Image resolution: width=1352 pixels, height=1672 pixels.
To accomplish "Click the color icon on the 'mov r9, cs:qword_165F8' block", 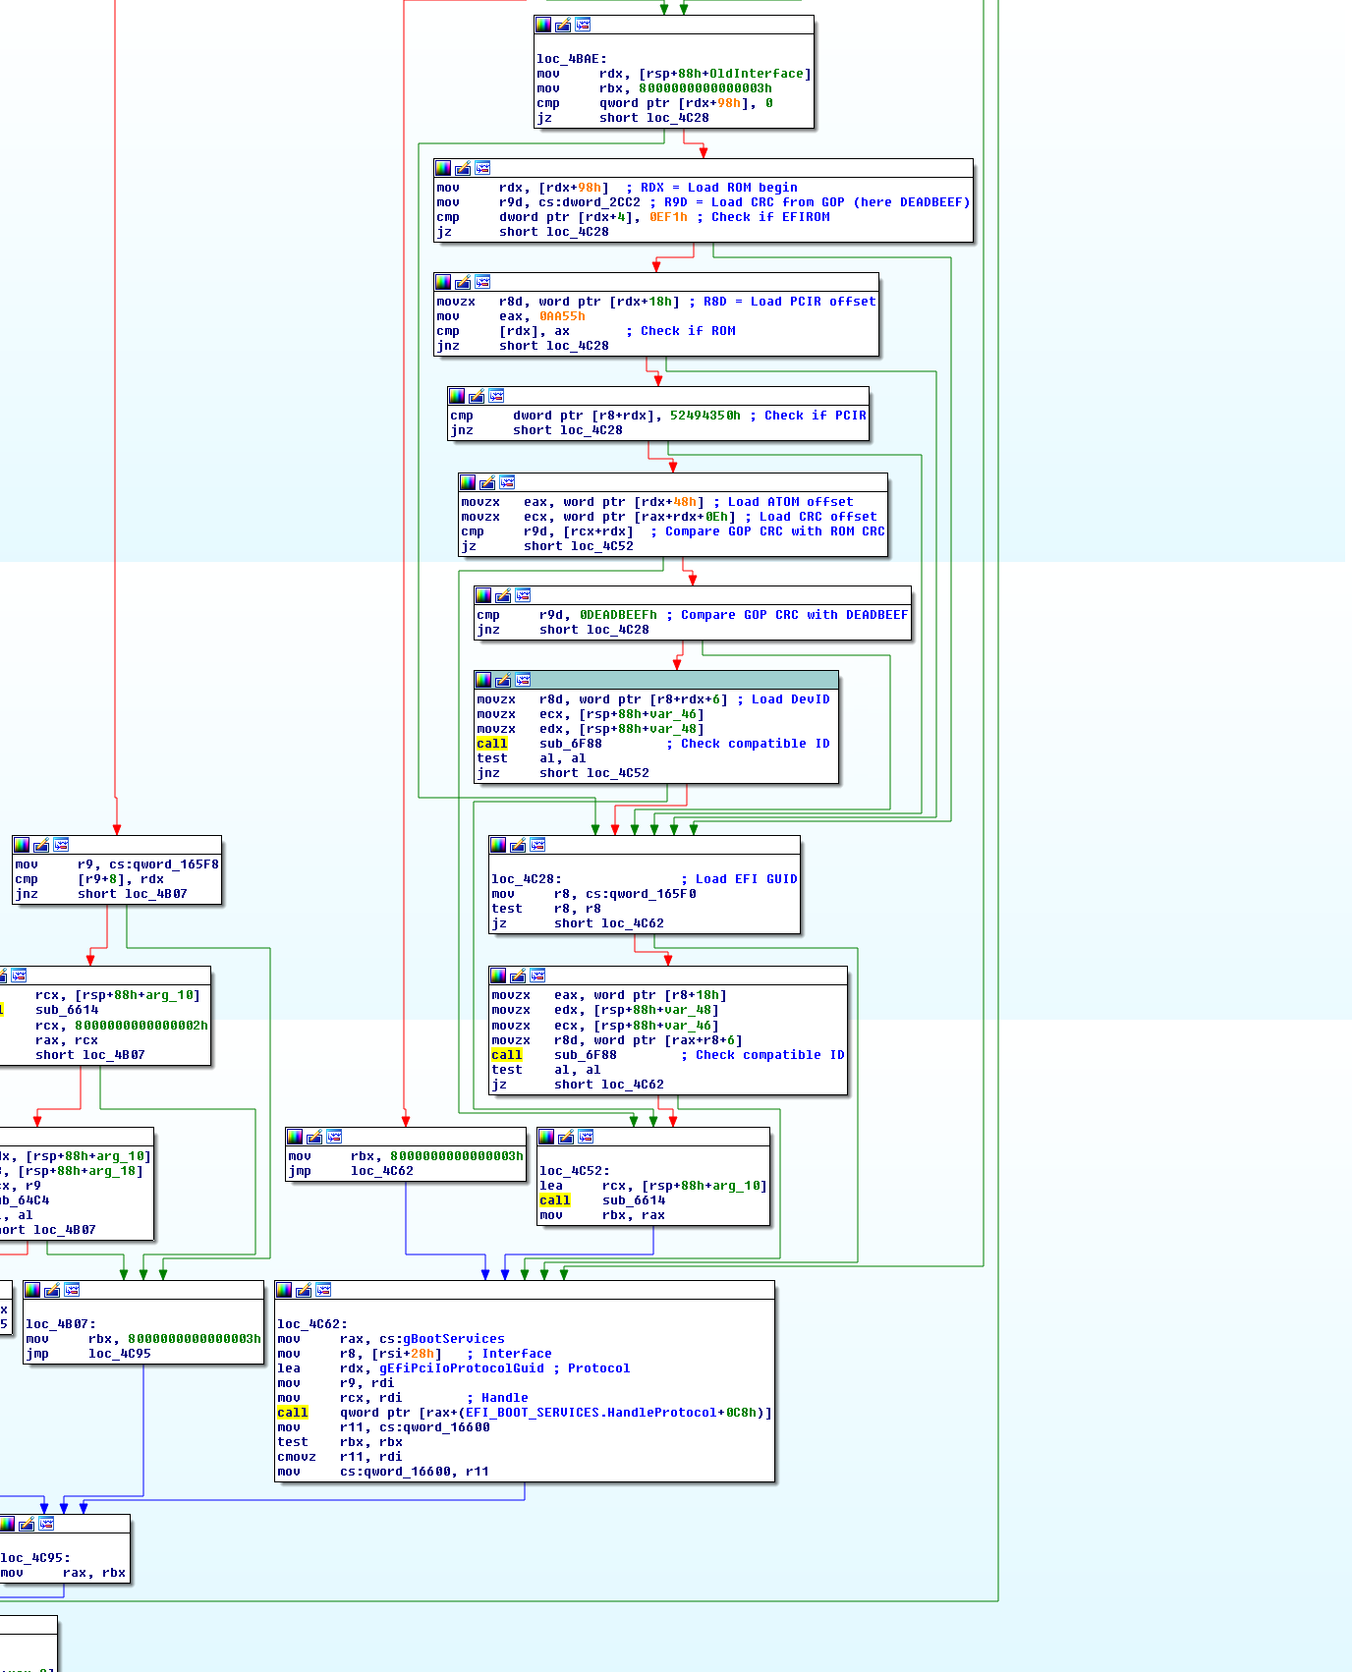I will click(x=22, y=845).
